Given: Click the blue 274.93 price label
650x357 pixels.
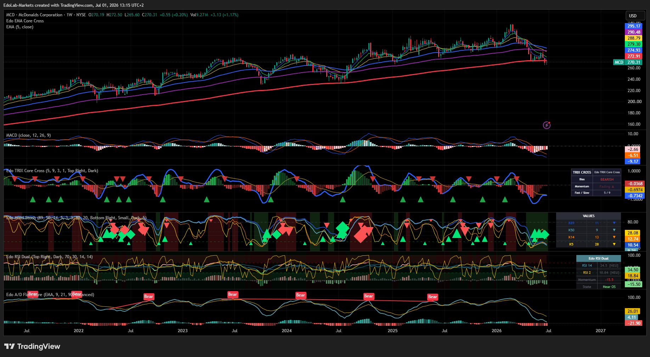Looking at the screenshot, I should (634, 50).
